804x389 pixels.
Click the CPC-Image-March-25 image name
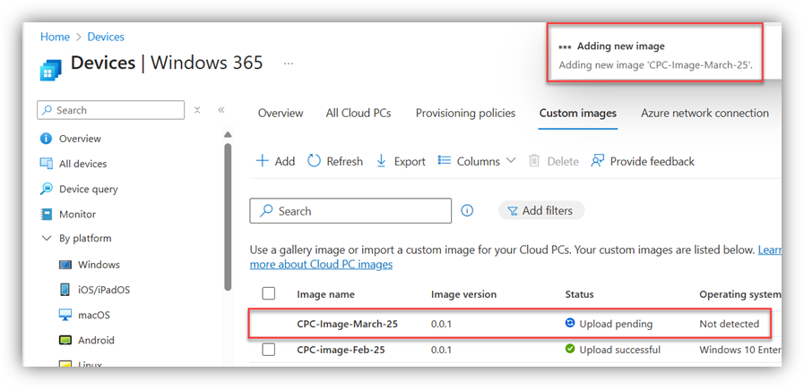pos(347,324)
